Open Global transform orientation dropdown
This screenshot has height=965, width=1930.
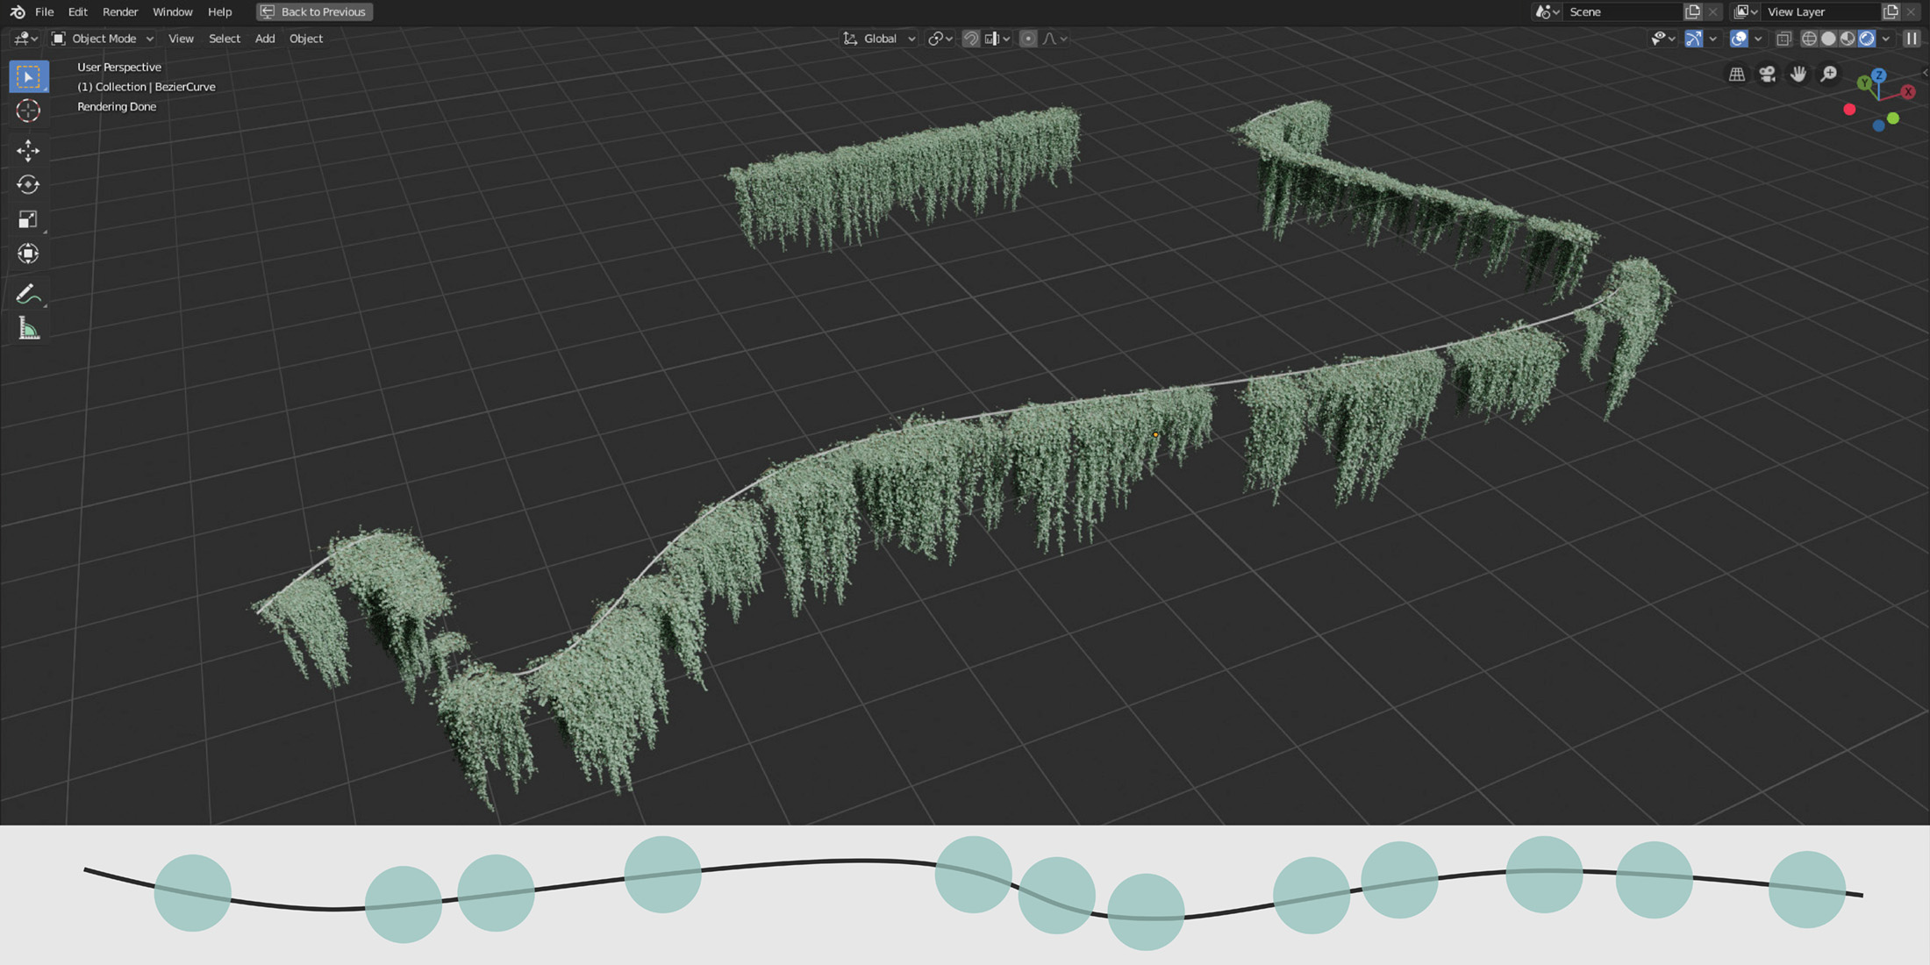click(880, 39)
